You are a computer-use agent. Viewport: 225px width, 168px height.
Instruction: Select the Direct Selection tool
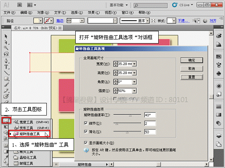click(6, 42)
